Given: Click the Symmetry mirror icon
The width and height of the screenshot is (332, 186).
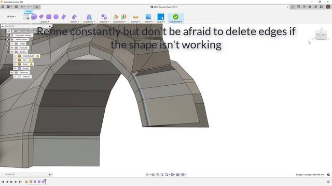Looking at the screenshot, I should 89,17.
